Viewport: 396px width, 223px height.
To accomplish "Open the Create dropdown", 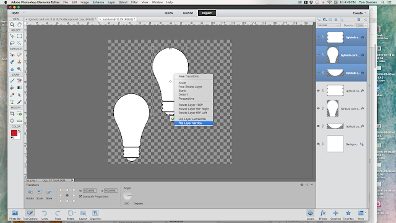I will tap(359, 13).
